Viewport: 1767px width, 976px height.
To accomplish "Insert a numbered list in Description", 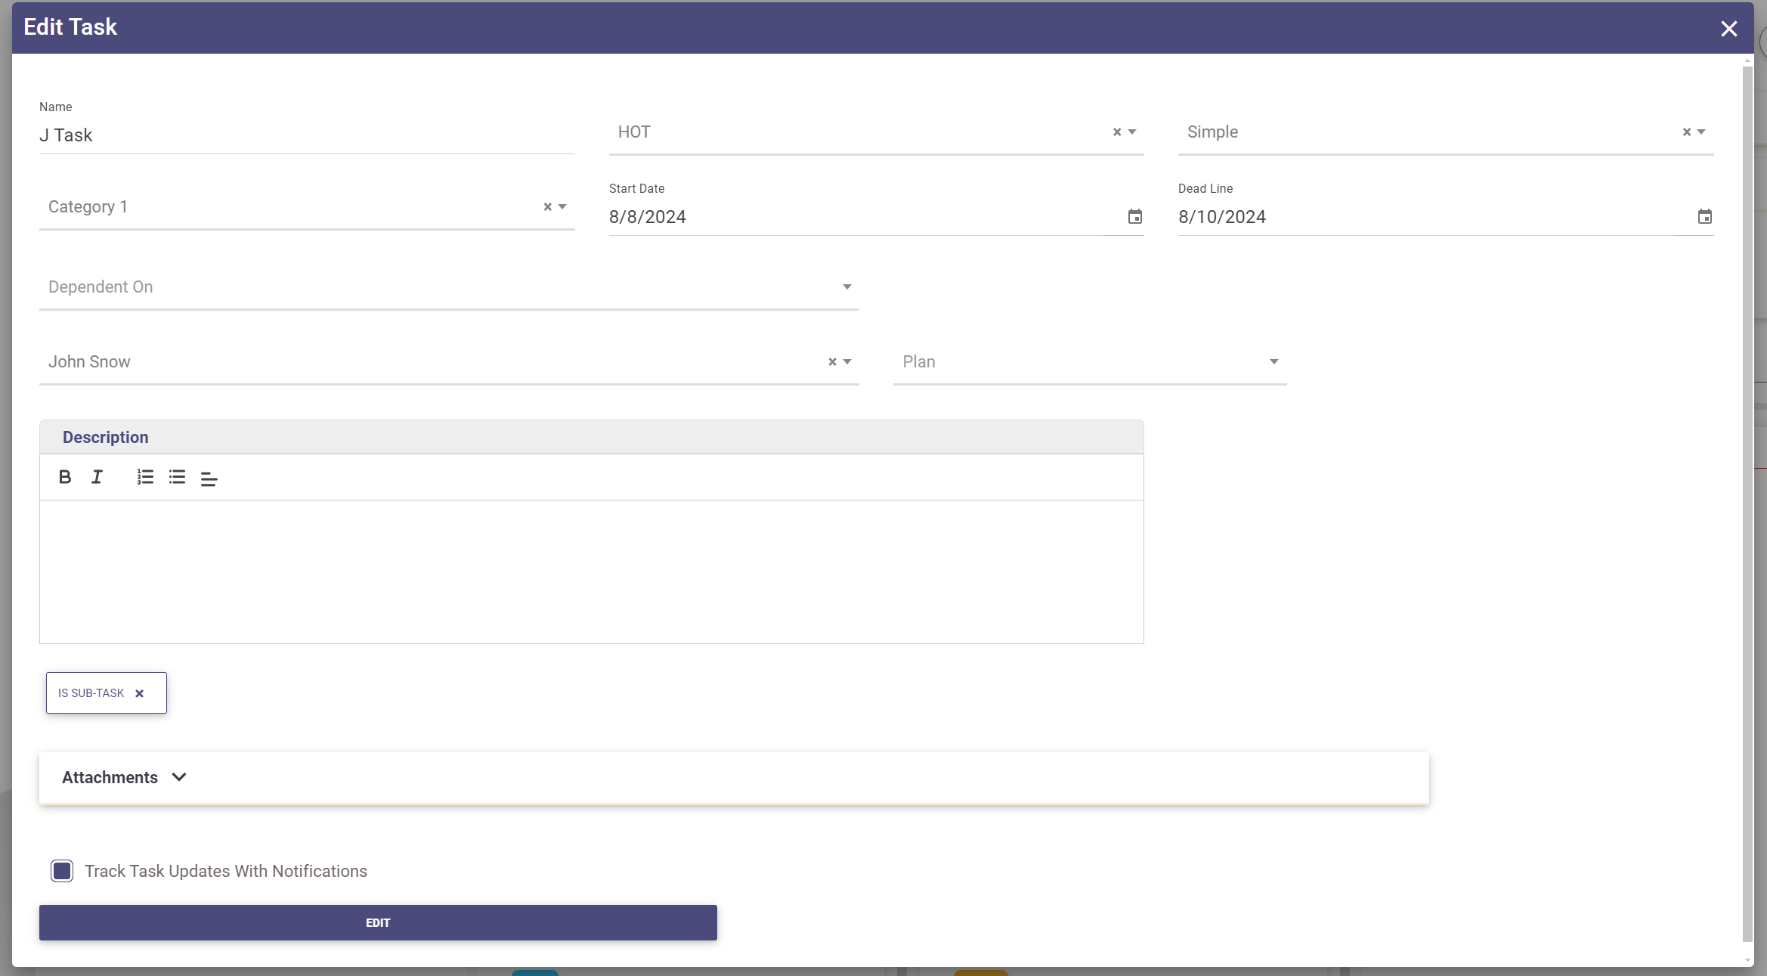I will coord(145,477).
